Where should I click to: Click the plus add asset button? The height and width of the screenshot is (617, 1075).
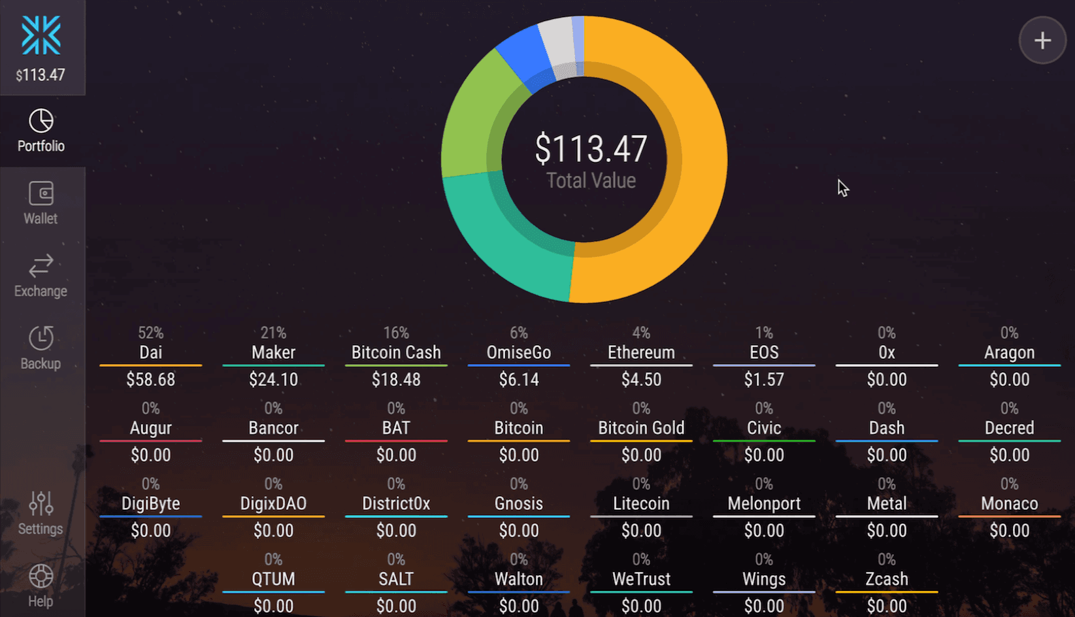tap(1042, 41)
